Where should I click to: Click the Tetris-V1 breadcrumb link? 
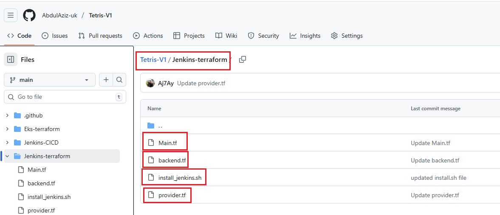pyautogui.click(x=153, y=60)
